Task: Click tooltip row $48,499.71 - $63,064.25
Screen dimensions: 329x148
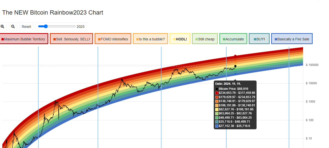Action: click(233, 118)
